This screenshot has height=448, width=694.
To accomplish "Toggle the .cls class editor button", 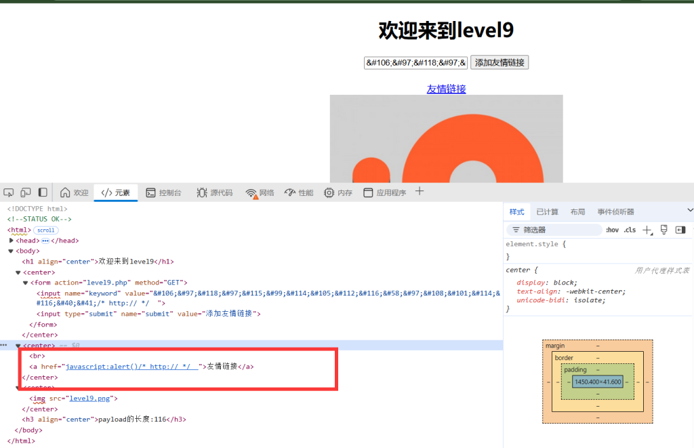I will click(x=630, y=230).
